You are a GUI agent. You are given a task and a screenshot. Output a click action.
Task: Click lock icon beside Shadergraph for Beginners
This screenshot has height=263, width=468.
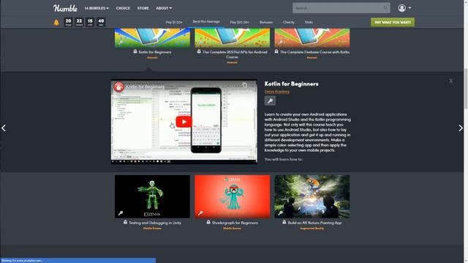coord(208,222)
